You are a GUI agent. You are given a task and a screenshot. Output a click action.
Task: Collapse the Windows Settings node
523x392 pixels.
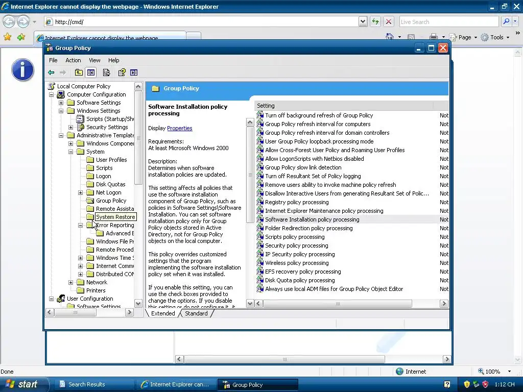point(61,111)
